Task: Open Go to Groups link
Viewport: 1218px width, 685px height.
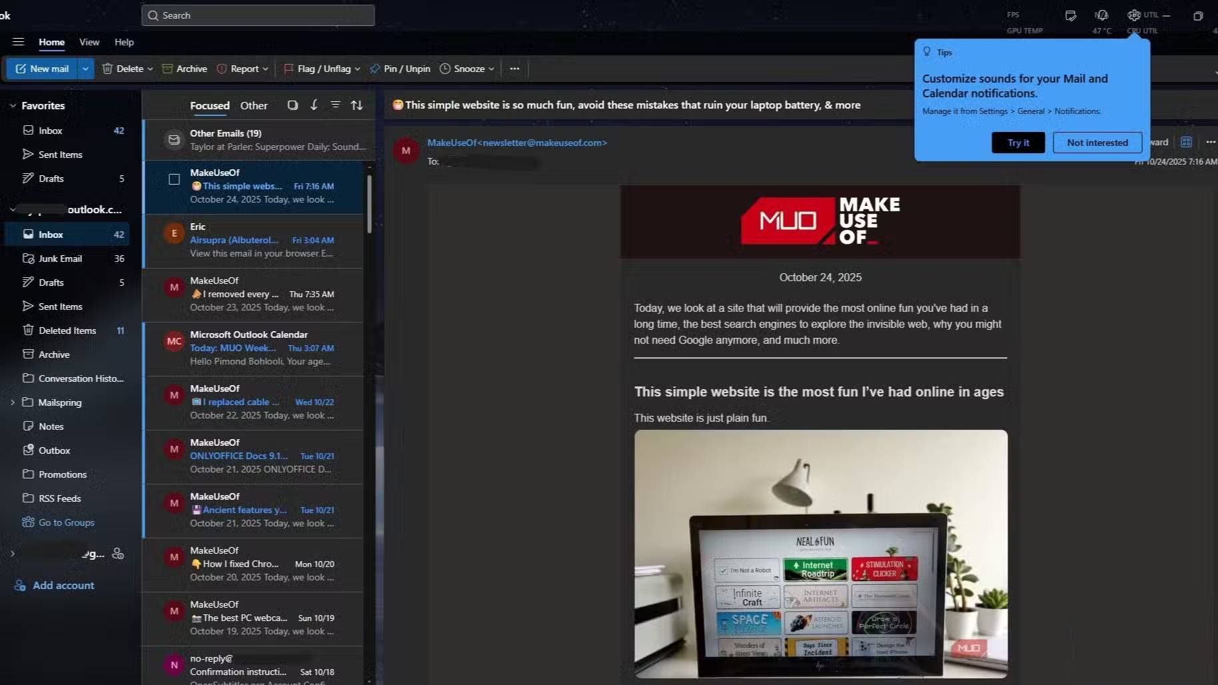Action: click(59, 522)
